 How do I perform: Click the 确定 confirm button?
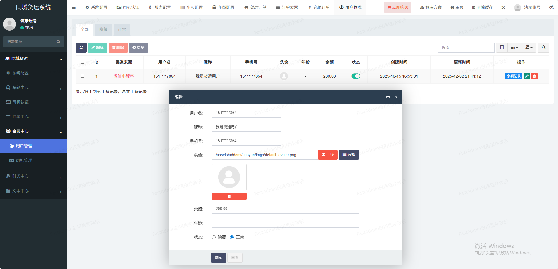point(218,258)
